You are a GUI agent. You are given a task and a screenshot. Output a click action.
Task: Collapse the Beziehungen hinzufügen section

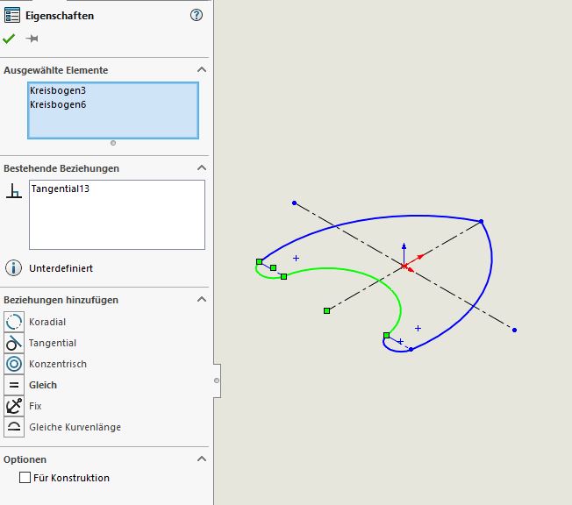(x=202, y=299)
